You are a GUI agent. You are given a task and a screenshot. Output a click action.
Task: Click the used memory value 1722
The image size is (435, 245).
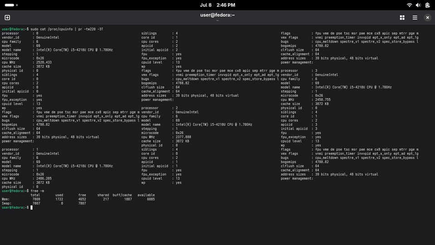(x=59, y=199)
